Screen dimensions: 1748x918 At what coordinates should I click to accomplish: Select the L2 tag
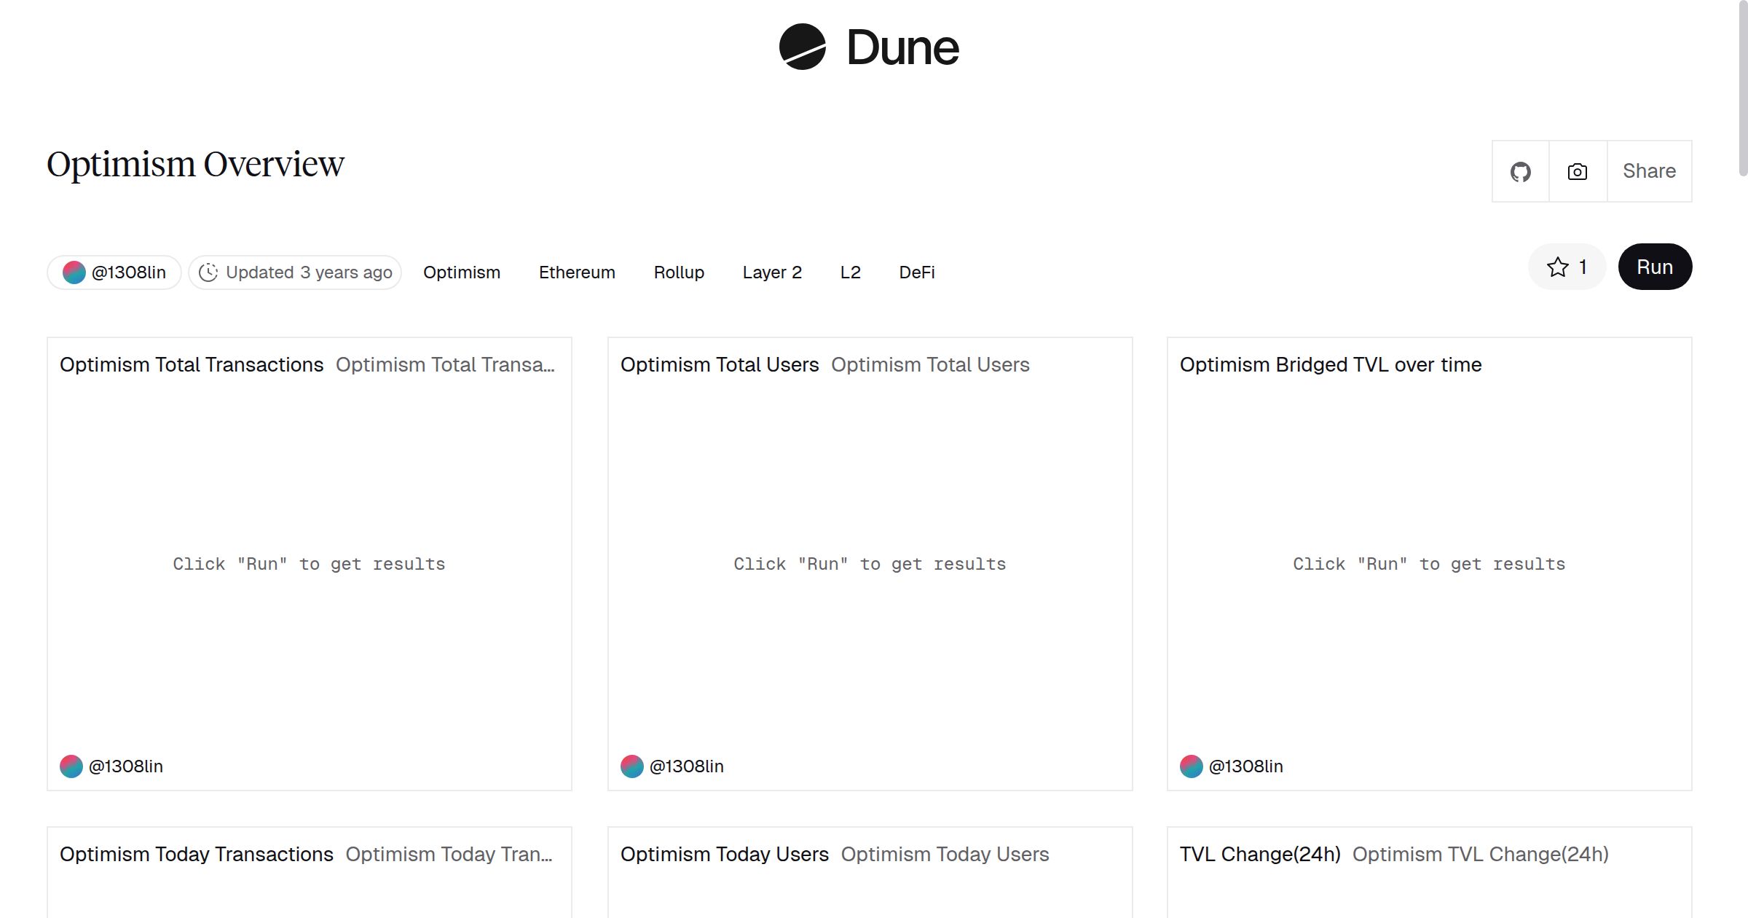pyautogui.click(x=851, y=272)
